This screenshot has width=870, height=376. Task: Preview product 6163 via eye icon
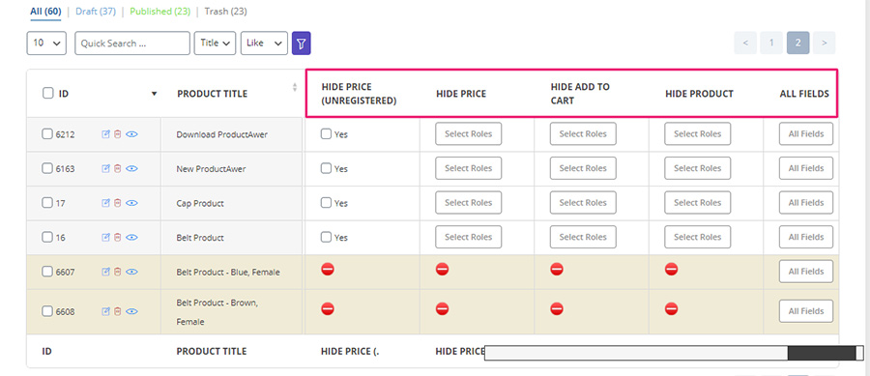pyautogui.click(x=131, y=168)
